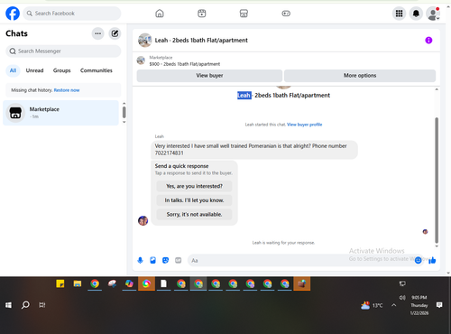The height and width of the screenshot is (334, 451).
Task: Choose a sticker with the sticker icon
Action: [165, 260]
